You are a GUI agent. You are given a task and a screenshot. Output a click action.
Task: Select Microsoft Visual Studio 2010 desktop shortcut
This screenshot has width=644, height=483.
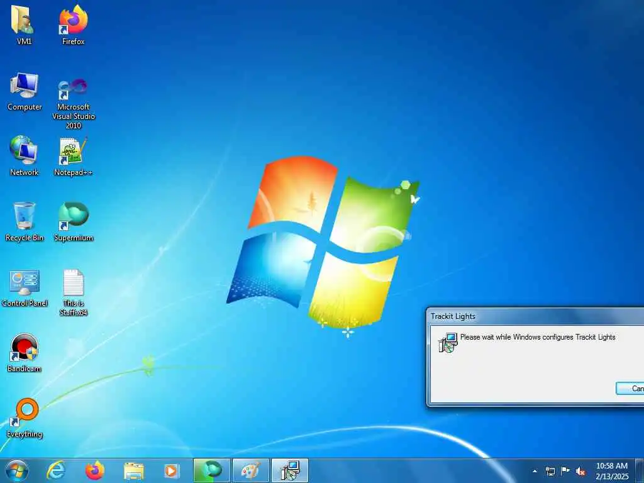[x=73, y=104]
